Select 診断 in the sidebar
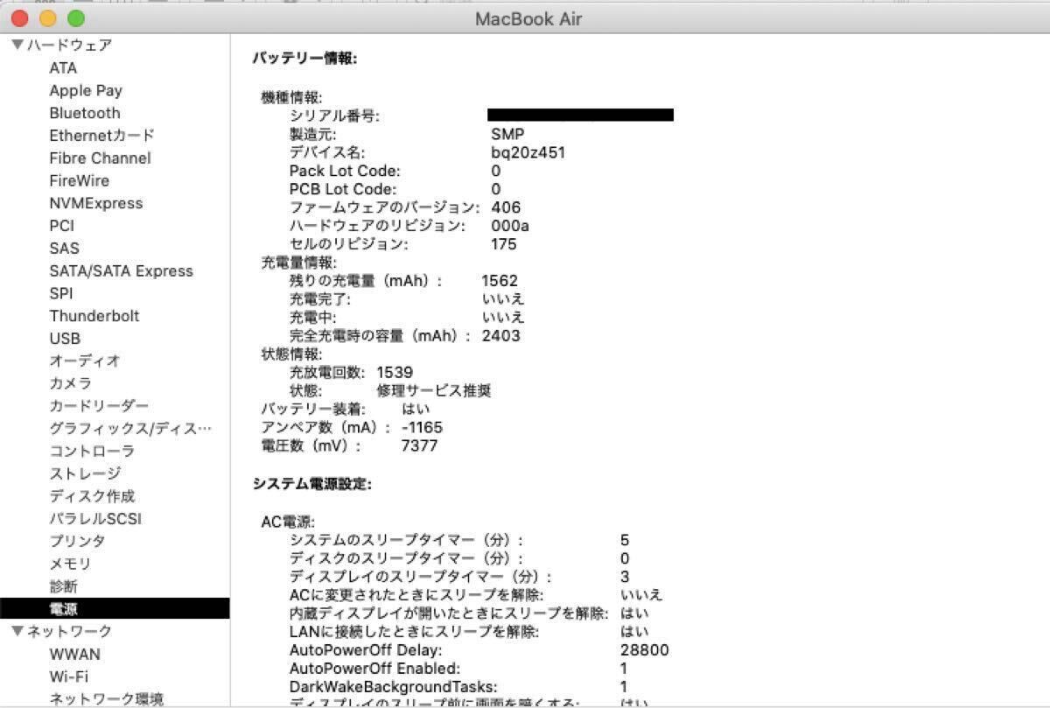 pos(63,586)
